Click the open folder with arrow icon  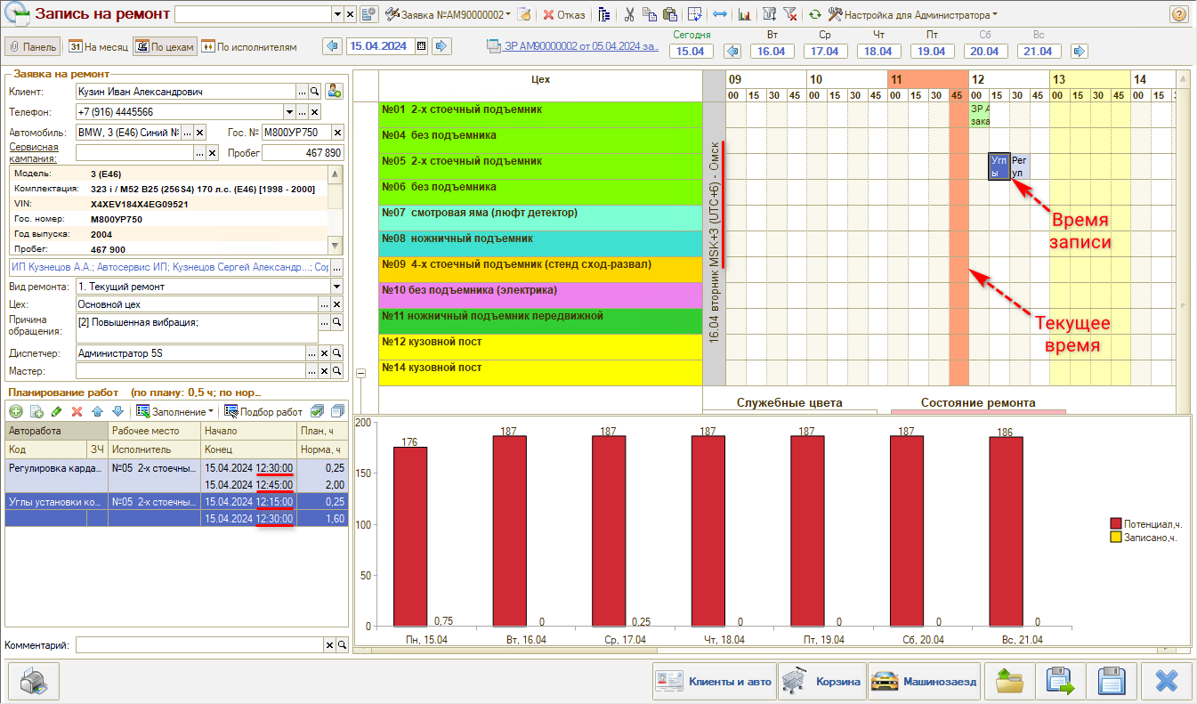point(1009,682)
